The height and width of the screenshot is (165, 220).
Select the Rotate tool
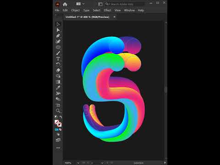[58, 64]
